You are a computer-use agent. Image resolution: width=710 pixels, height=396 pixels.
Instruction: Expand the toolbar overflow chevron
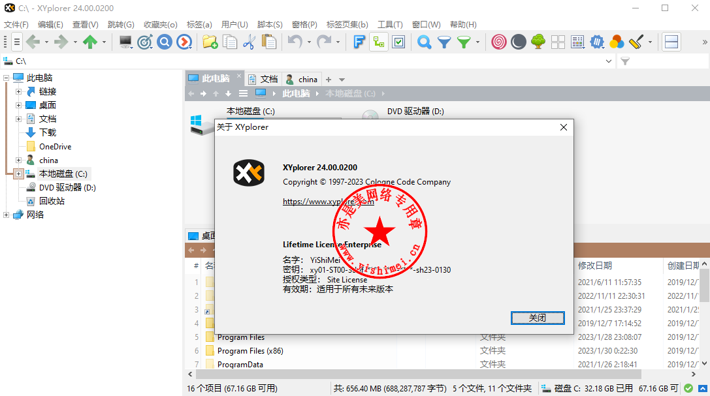705,42
